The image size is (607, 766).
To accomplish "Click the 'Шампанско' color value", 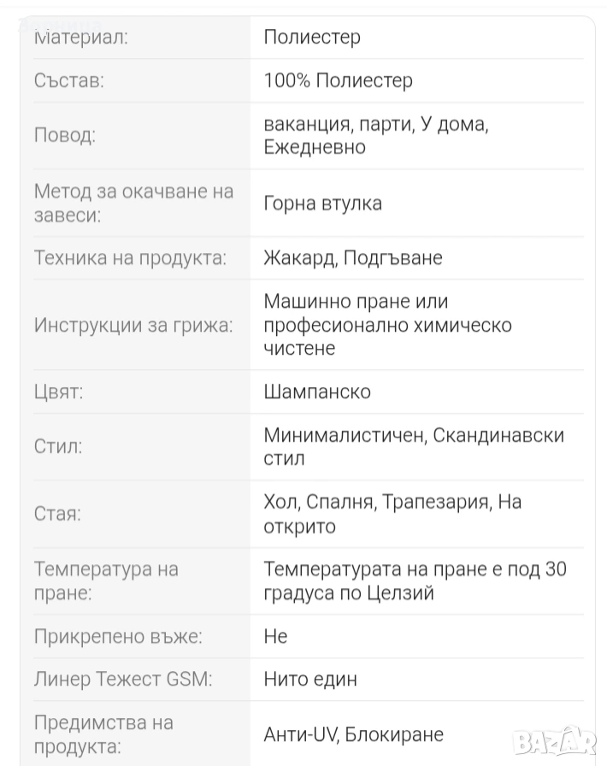I will 317,392.
